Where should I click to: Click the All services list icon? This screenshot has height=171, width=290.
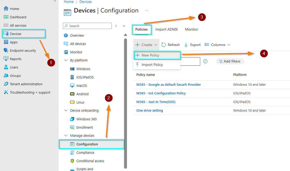tap(6, 25)
